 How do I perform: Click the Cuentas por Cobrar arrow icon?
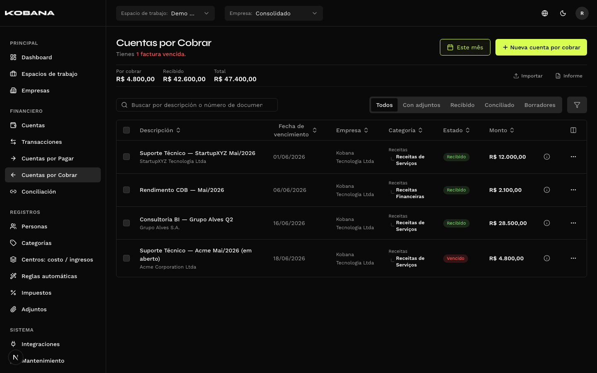[13, 175]
